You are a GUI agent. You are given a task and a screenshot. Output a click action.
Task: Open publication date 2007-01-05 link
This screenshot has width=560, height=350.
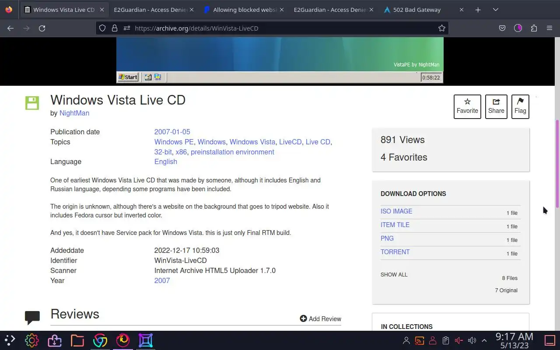pos(172,132)
